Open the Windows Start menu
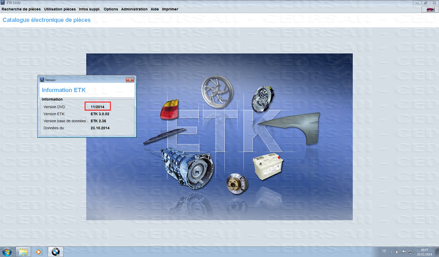 click(x=7, y=252)
